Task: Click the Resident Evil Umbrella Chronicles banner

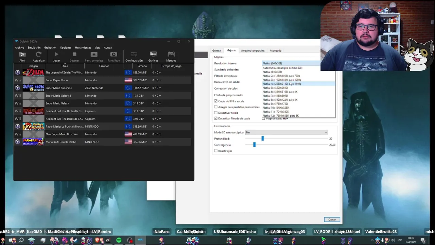Action: [x=33, y=111]
